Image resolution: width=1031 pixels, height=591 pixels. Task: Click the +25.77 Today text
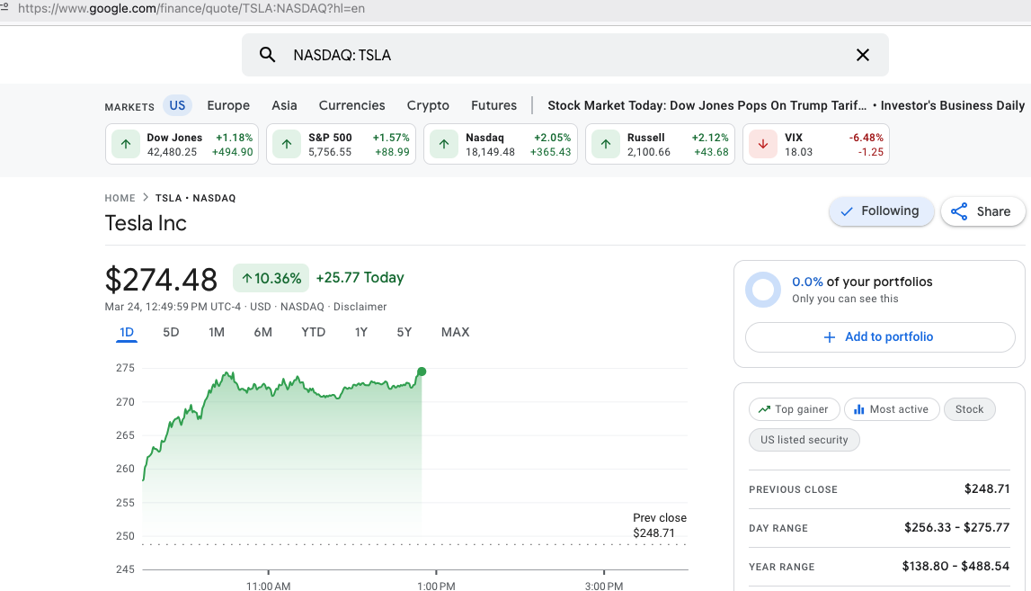tap(360, 278)
